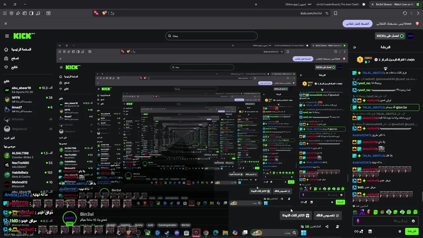Click the large المشاهدون 18 viewers count
Screen dimensions: 423x238
(311, 226)
